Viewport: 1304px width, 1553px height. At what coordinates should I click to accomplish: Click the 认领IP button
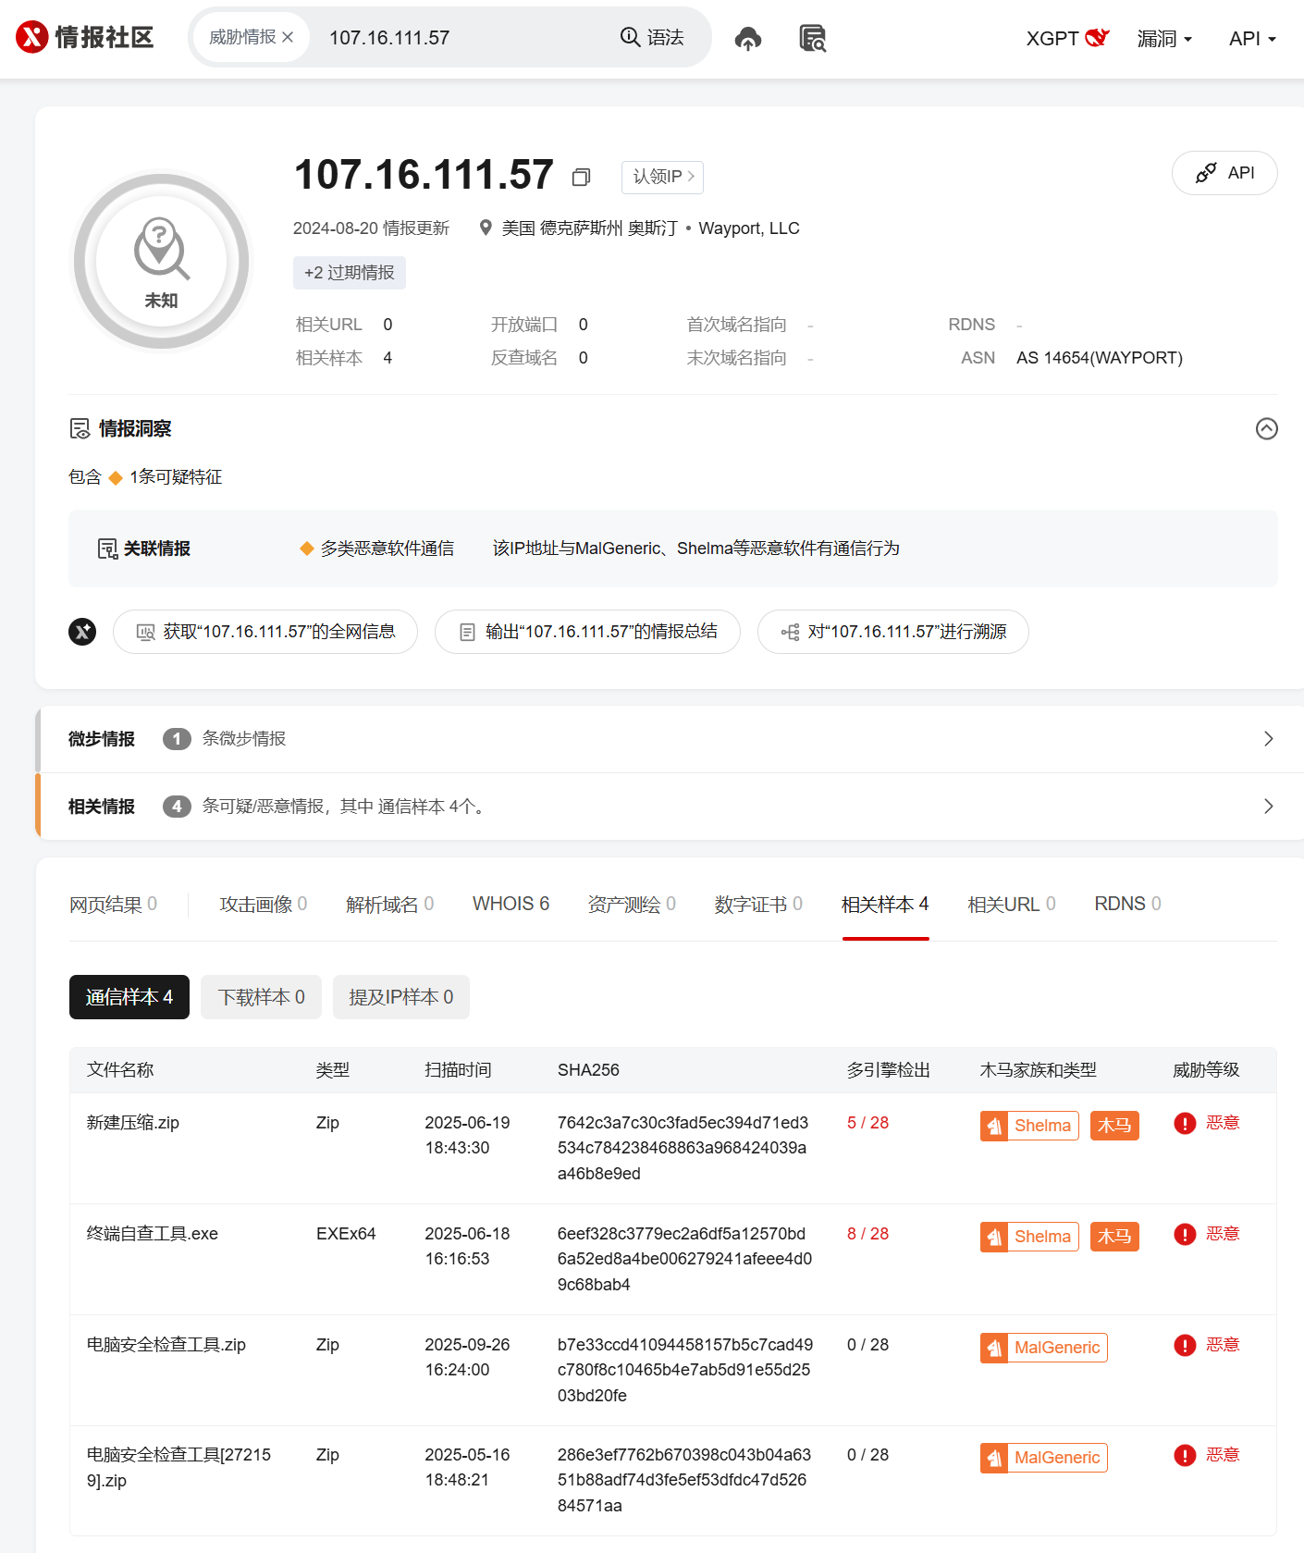tap(662, 177)
